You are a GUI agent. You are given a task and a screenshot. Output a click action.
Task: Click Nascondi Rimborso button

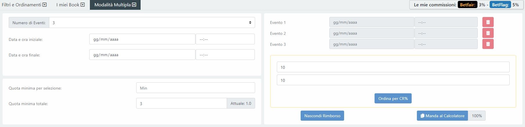pos(322,116)
